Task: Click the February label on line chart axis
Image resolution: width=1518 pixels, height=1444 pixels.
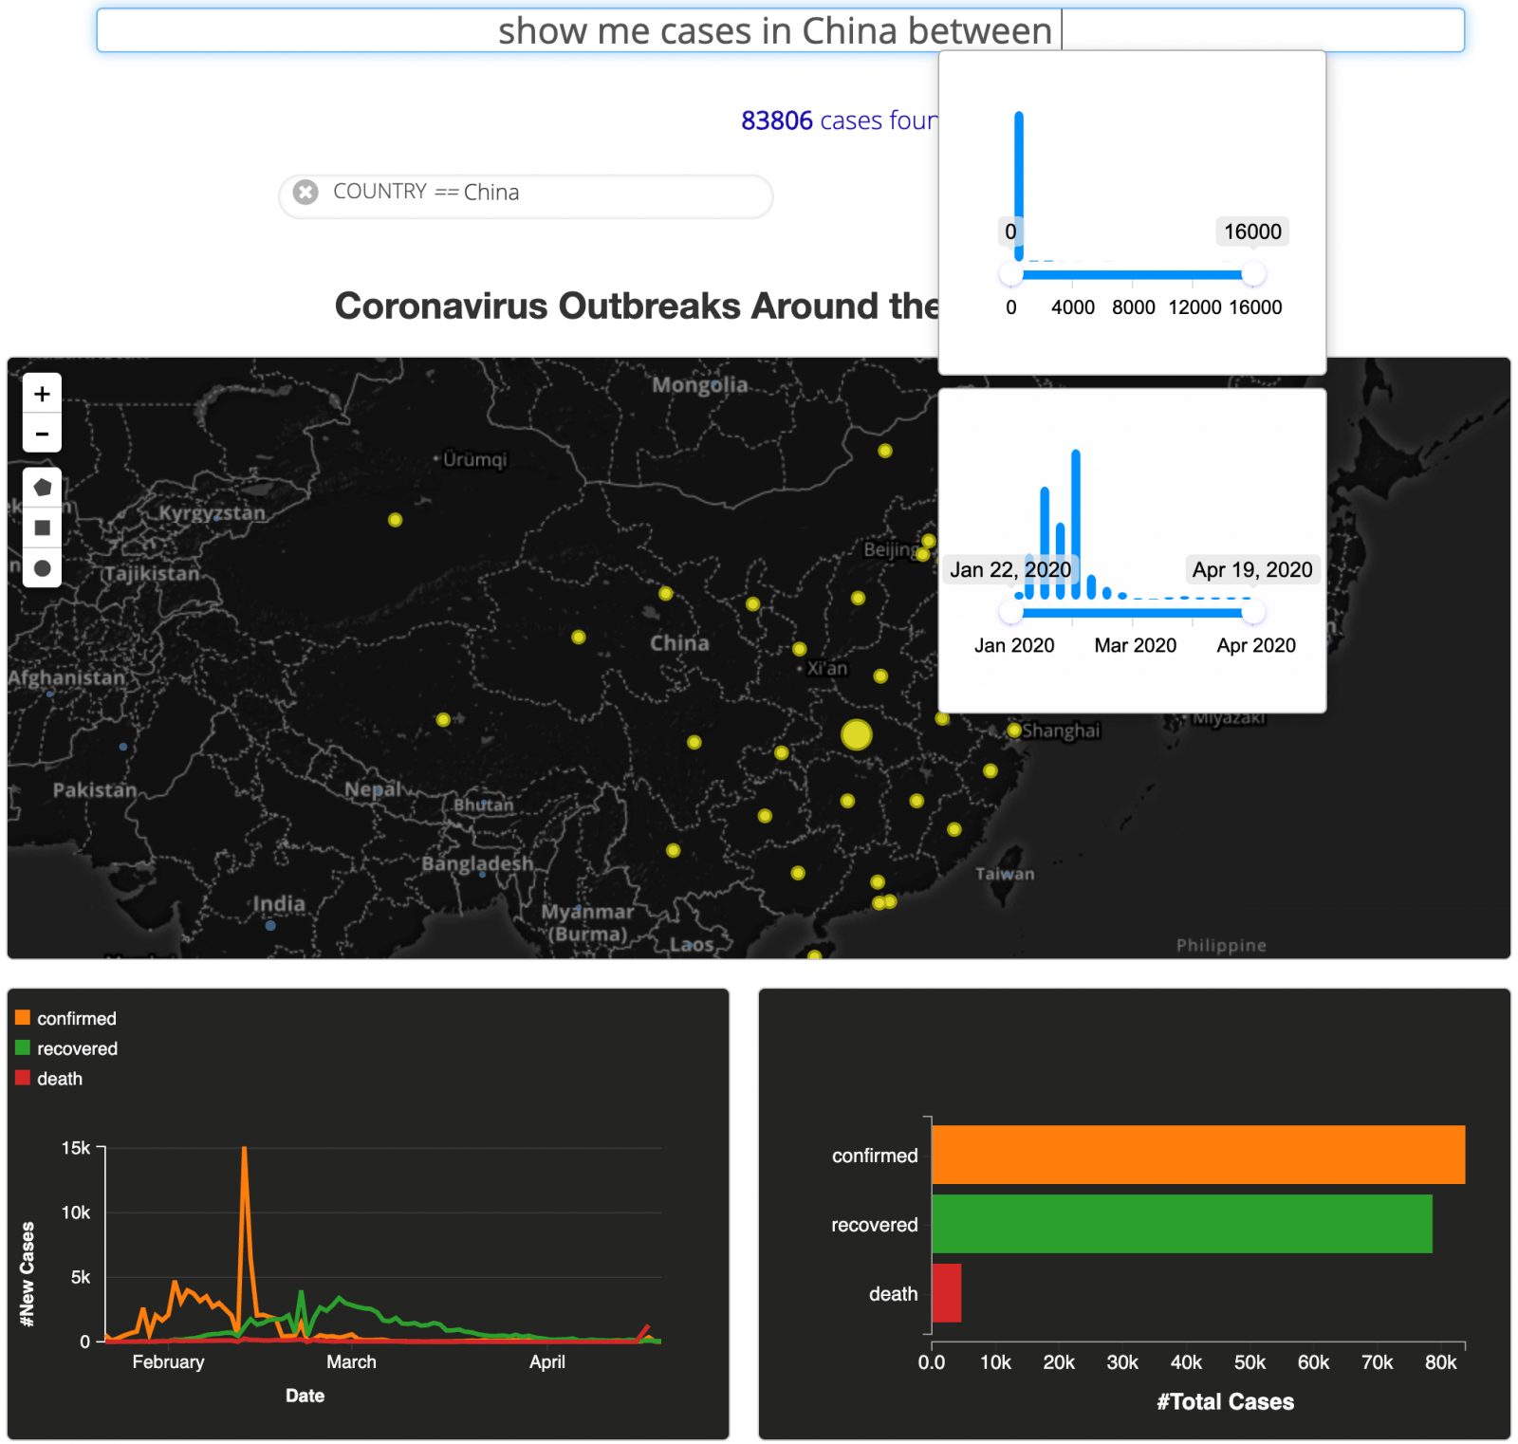Action: [168, 1361]
